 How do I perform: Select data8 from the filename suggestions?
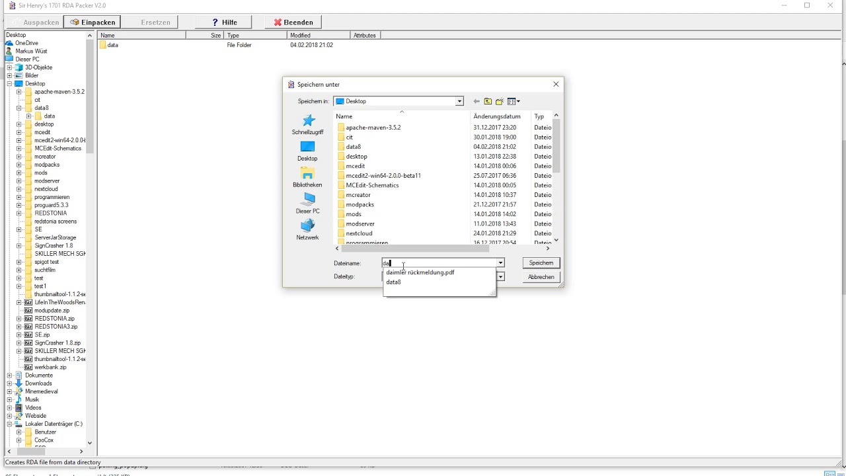point(393,282)
